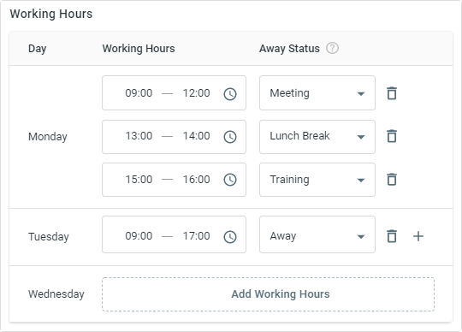Edit the 16:00 end time on Monday
This screenshot has width=462, height=332.
[197, 180]
